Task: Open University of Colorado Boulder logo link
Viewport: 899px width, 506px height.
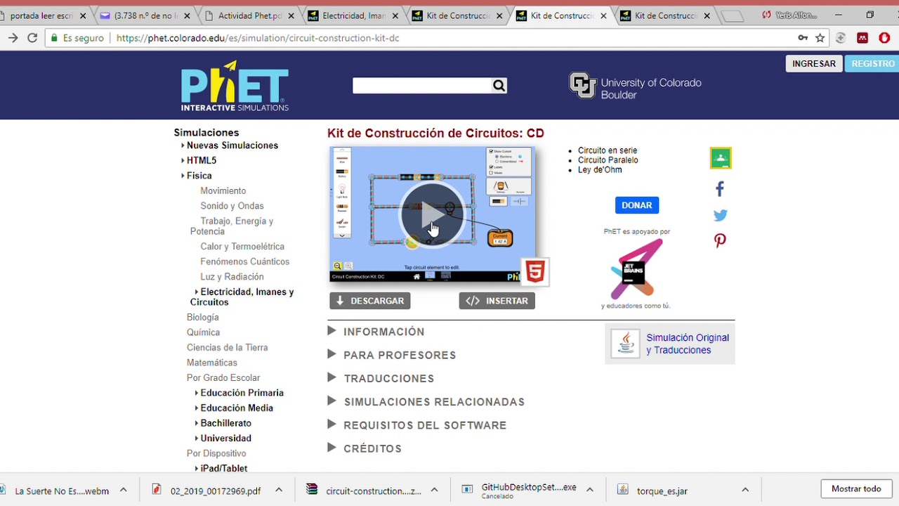Action: coord(635,87)
